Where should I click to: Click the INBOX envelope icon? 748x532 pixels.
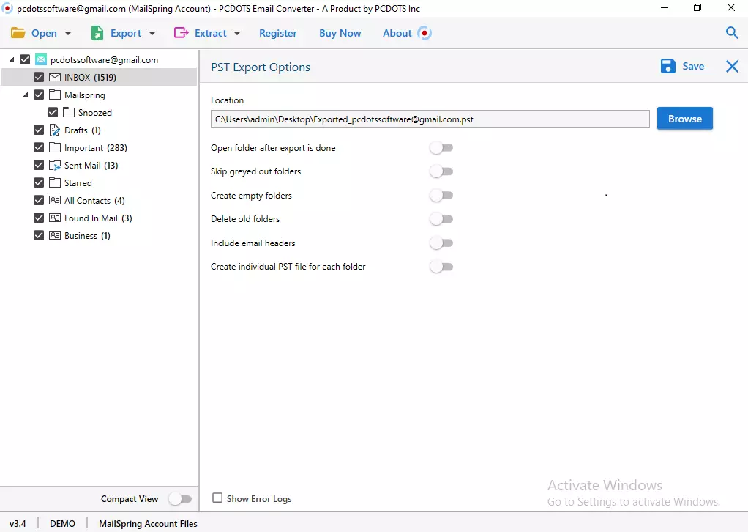[55, 78]
